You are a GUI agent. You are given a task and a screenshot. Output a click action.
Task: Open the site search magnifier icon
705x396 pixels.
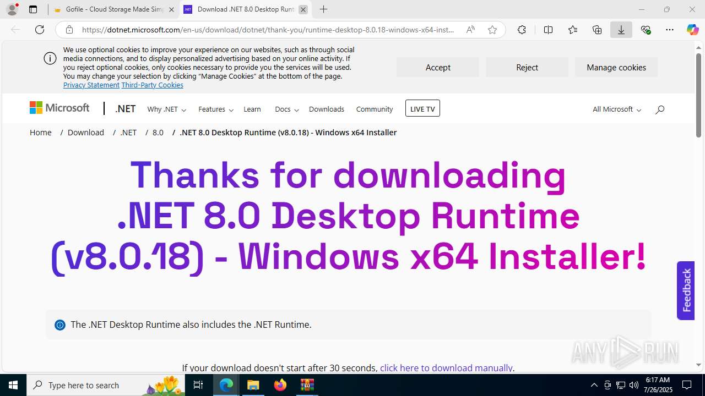[x=660, y=109]
